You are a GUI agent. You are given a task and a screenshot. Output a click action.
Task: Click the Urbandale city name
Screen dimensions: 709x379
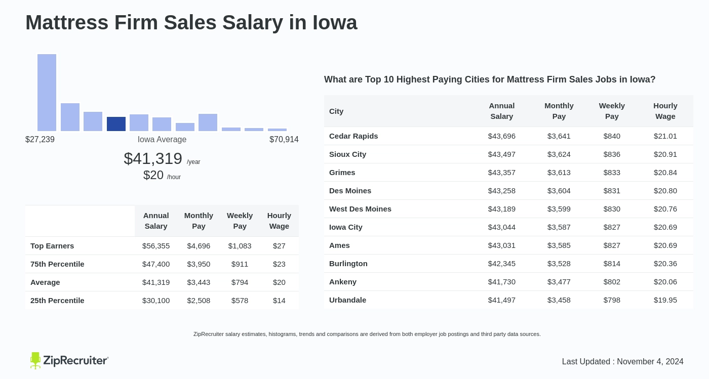[x=347, y=300]
